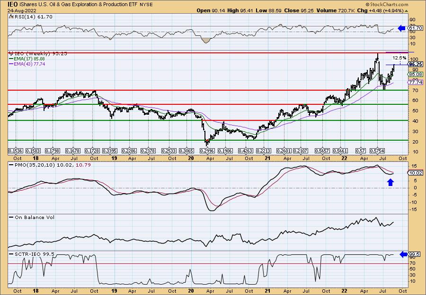Select the Open 90.14 value
426x295 pixels.
pos(210,10)
